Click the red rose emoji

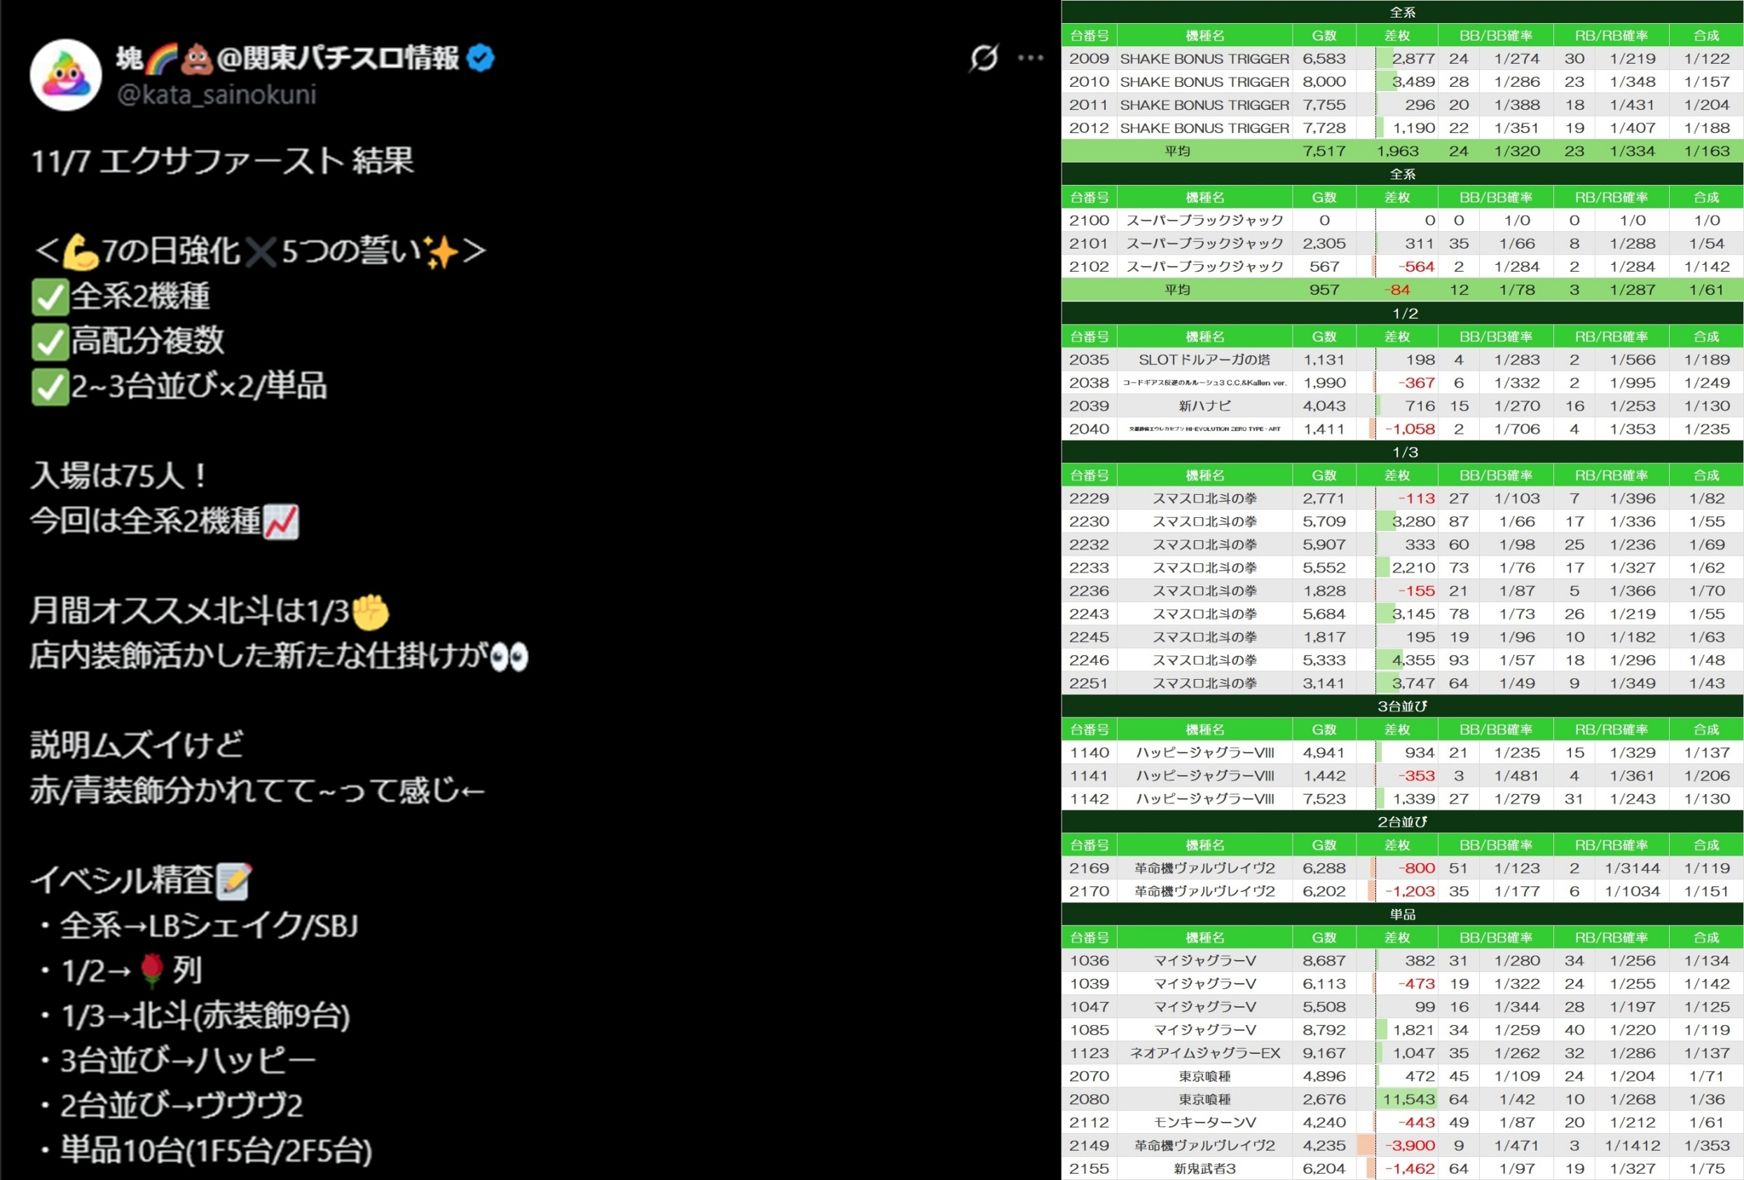tap(152, 970)
